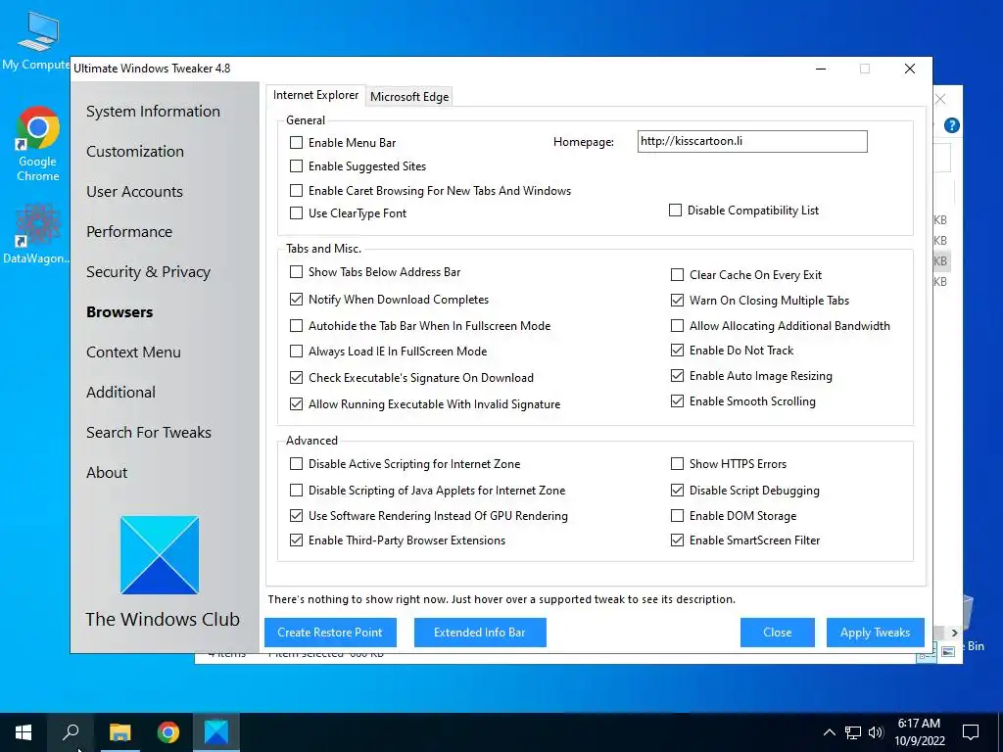Screen dimensions: 1003x752
Task: Check Disable Compatibility List
Action: tap(675, 210)
